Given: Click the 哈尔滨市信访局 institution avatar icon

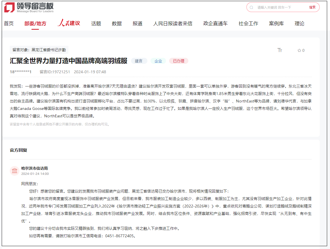Looking at the screenshot, I should point(15,171).
